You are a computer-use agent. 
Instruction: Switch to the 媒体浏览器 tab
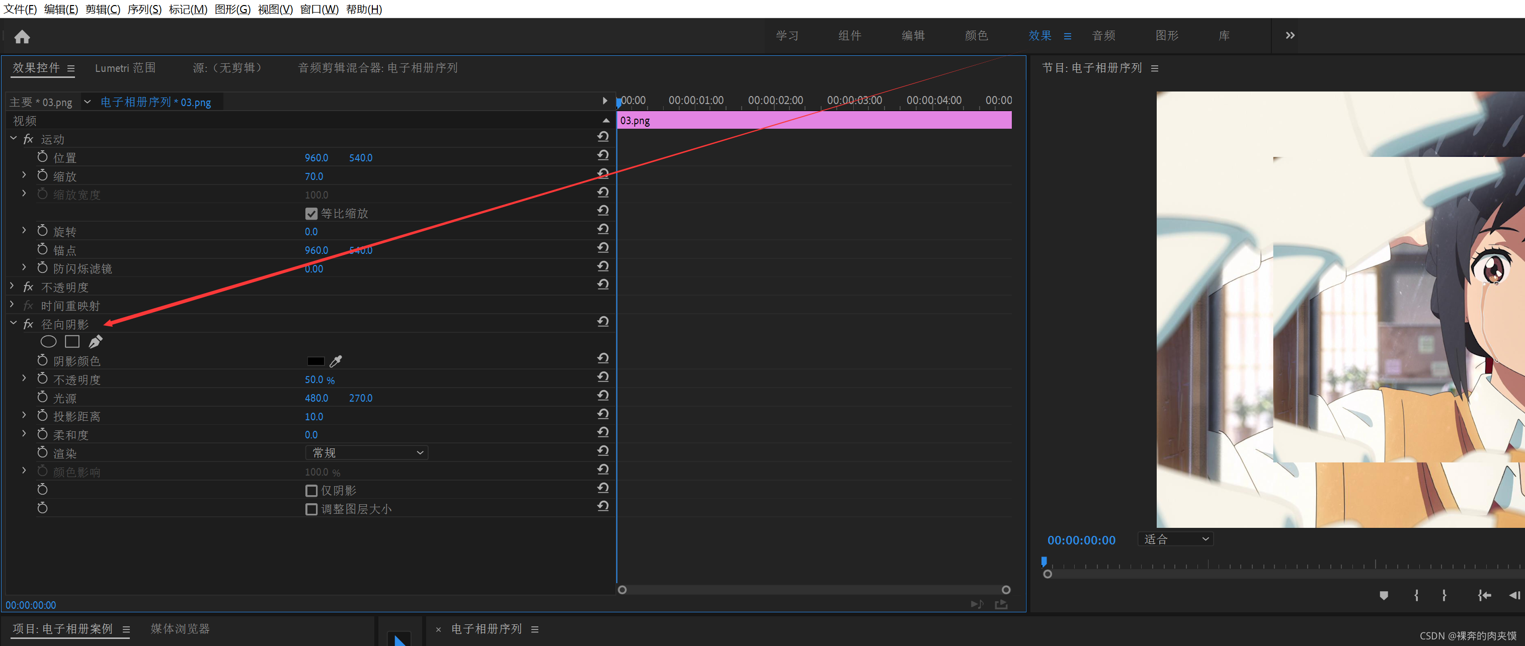(181, 629)
